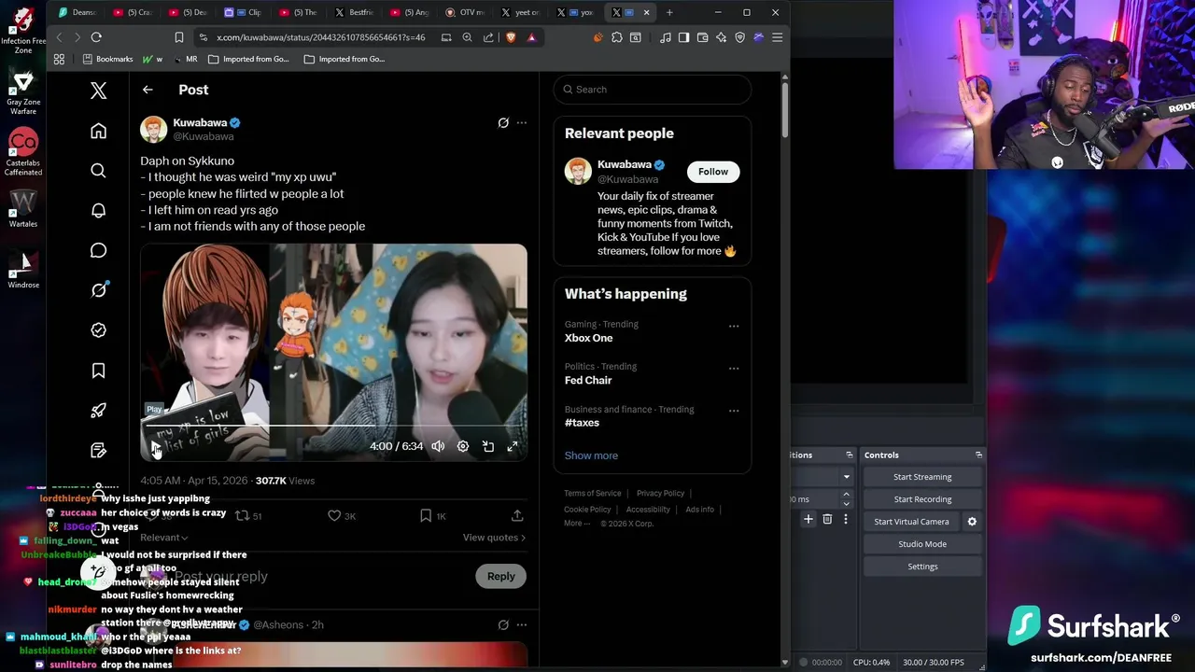Open more options for Xbox One trend
The height and width of the screenshot is (672, 1195).
point(734,326)
